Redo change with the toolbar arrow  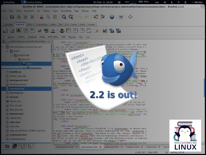tap(87, 17)
